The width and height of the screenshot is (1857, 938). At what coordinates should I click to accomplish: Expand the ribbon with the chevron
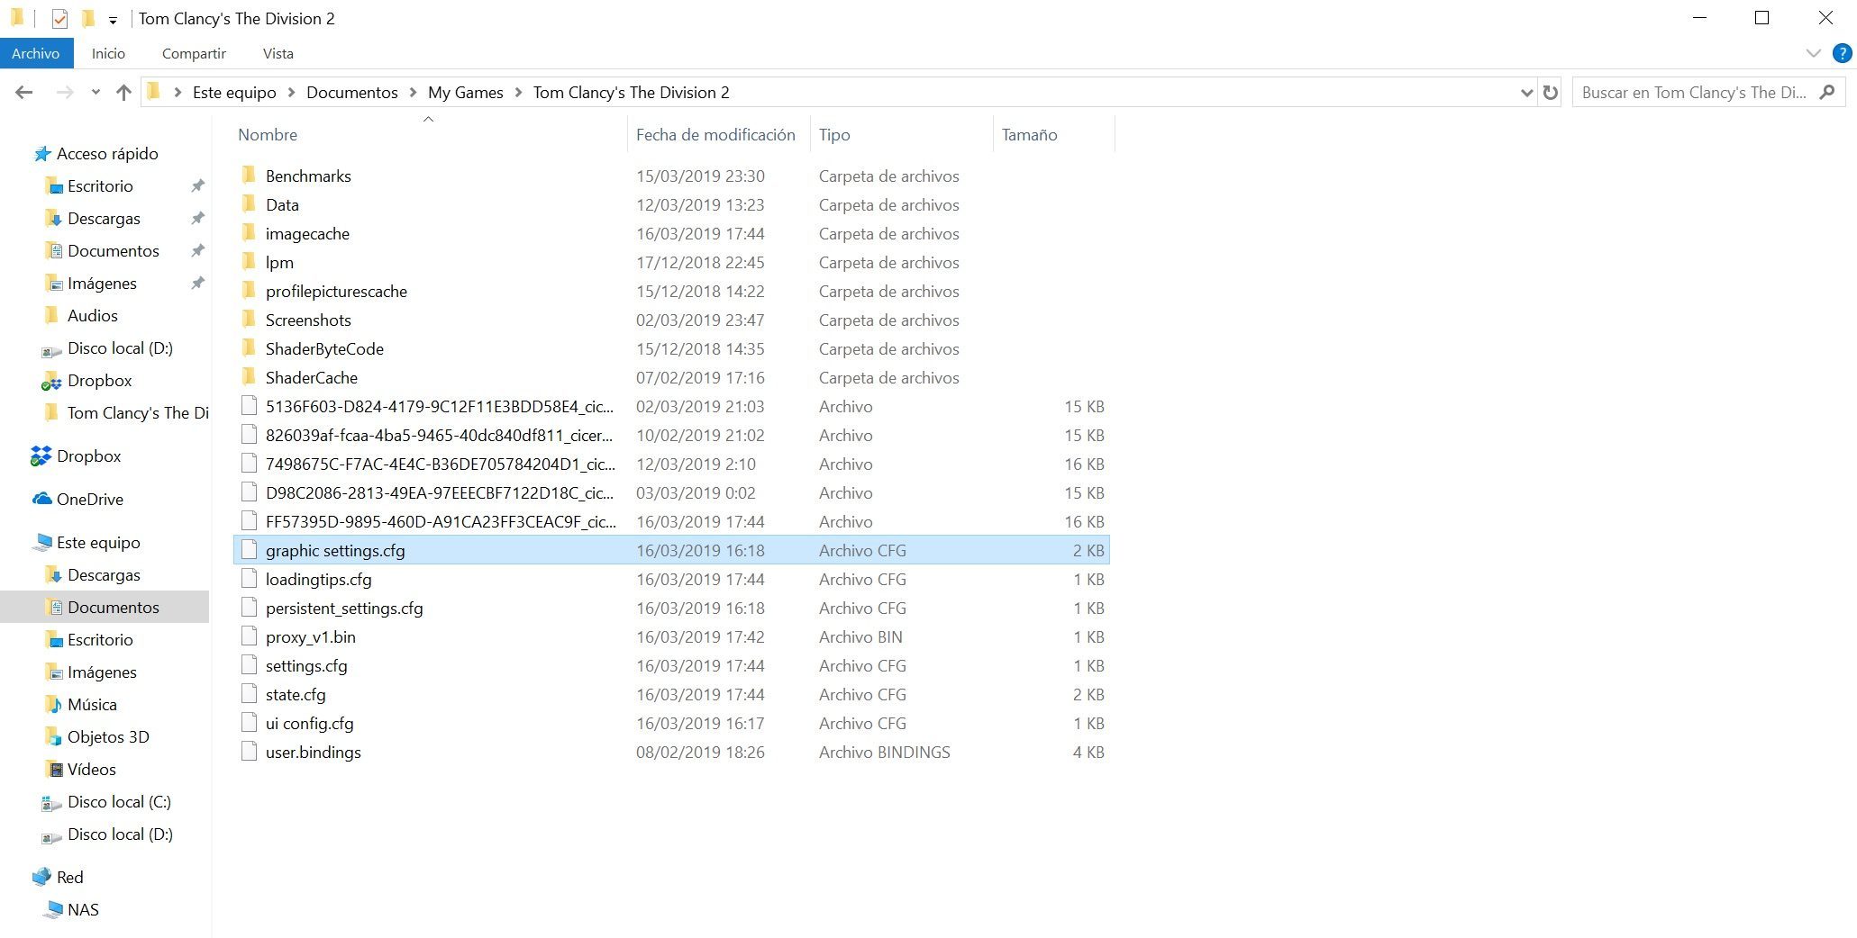(1814, 53)
